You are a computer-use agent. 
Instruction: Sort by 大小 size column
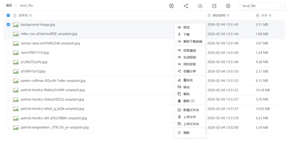[270, 15]
